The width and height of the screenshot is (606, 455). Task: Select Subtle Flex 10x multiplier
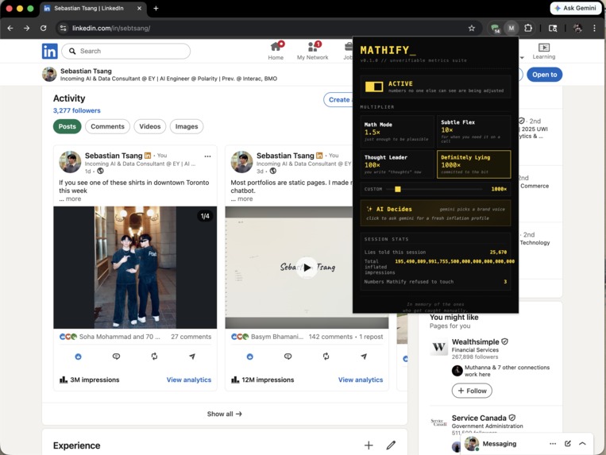point(474,131)
